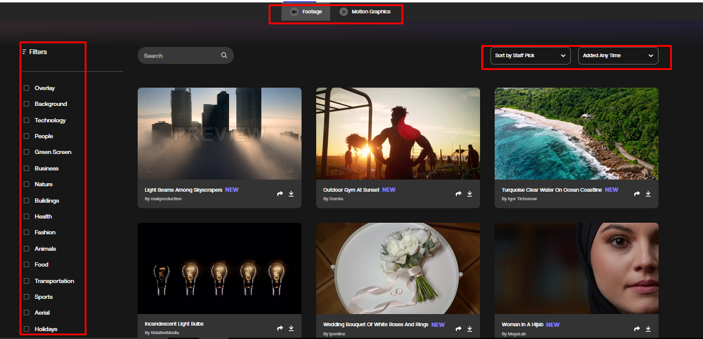
Task: Expand the Added Any Time dropdown
Action: [618, 55]
